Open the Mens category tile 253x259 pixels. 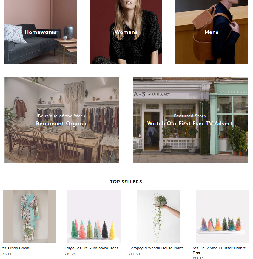pos(212,32)
